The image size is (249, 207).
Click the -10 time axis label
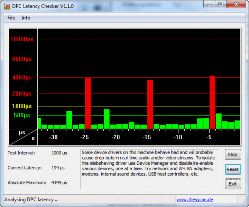(178, 137)
